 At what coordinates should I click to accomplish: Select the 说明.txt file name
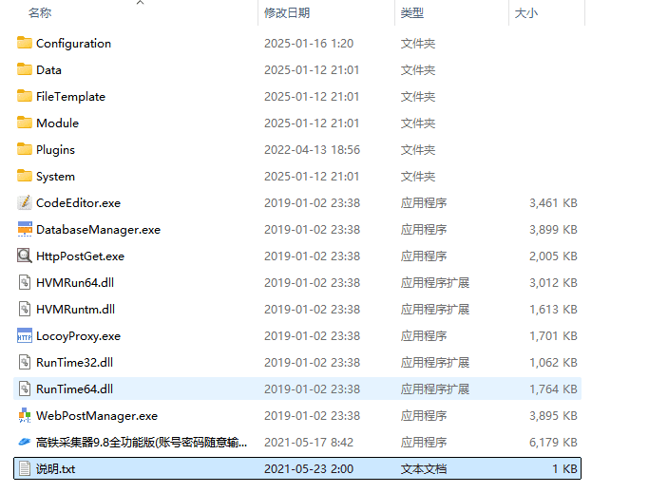pyautogui.click(x=55, y=469)
